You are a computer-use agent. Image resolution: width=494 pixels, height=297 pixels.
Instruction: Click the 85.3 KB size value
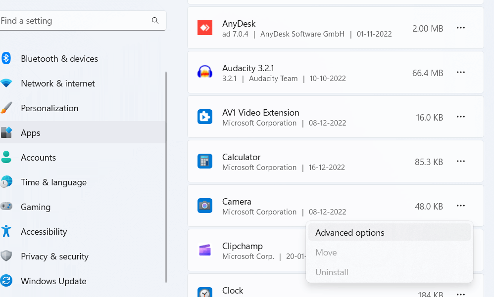pos(429,162)
